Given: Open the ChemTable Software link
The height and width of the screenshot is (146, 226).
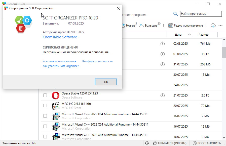Looking at the screenshot, I should click(x=60, y=37).
